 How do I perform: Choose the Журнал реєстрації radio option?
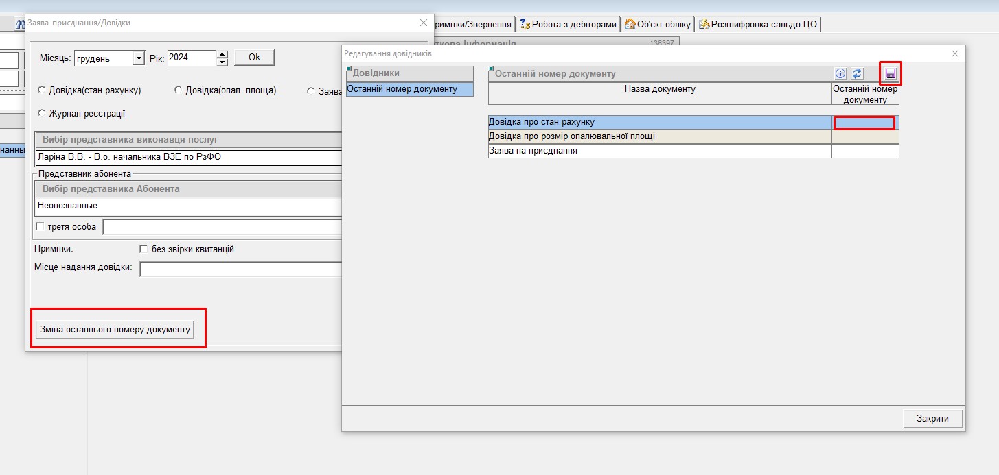click(42, 113)
